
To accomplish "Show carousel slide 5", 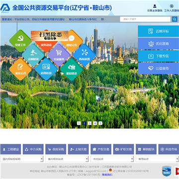I will coord(100,123).
